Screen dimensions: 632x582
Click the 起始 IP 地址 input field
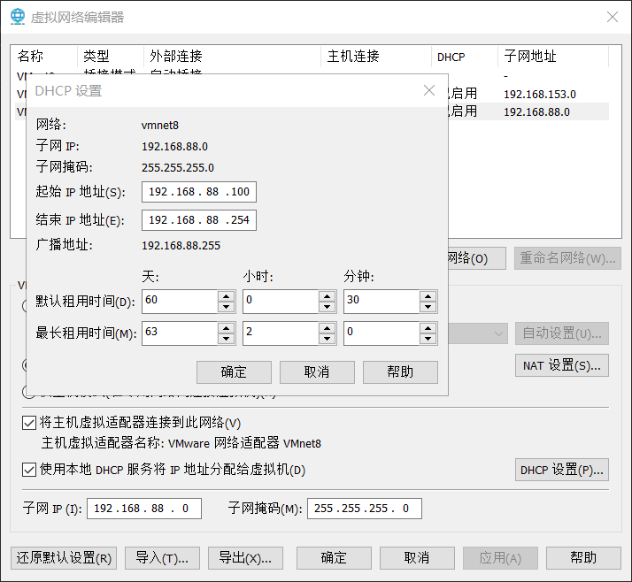pos(198,192)
